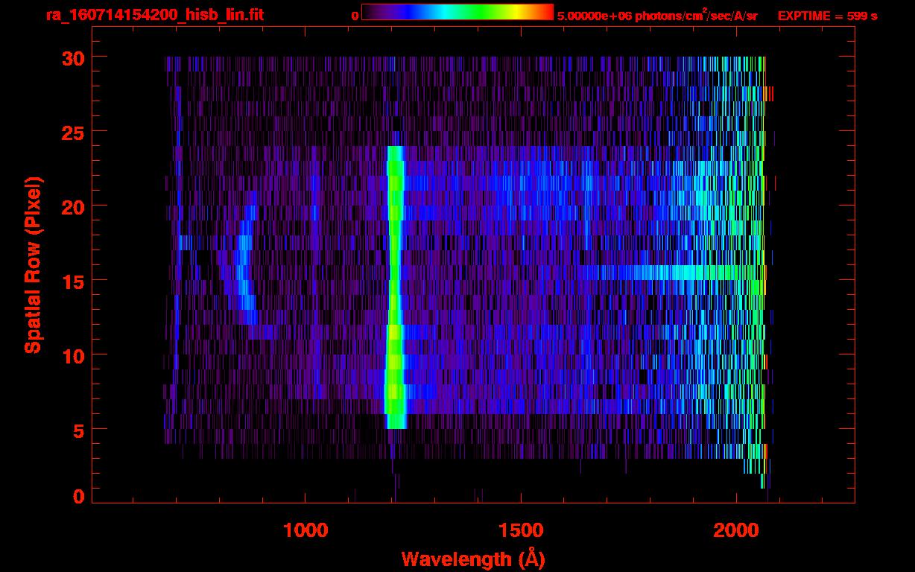Viewport: 915px width, 572px height.
Task: Select the 1500 wavelength tick label
Action: 521,530
